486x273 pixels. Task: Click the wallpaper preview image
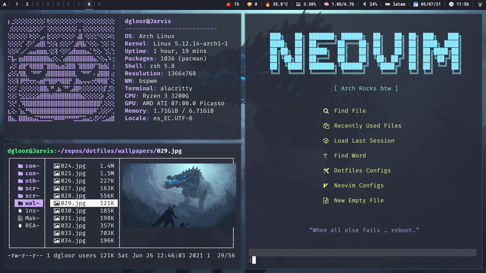(179, 195)
